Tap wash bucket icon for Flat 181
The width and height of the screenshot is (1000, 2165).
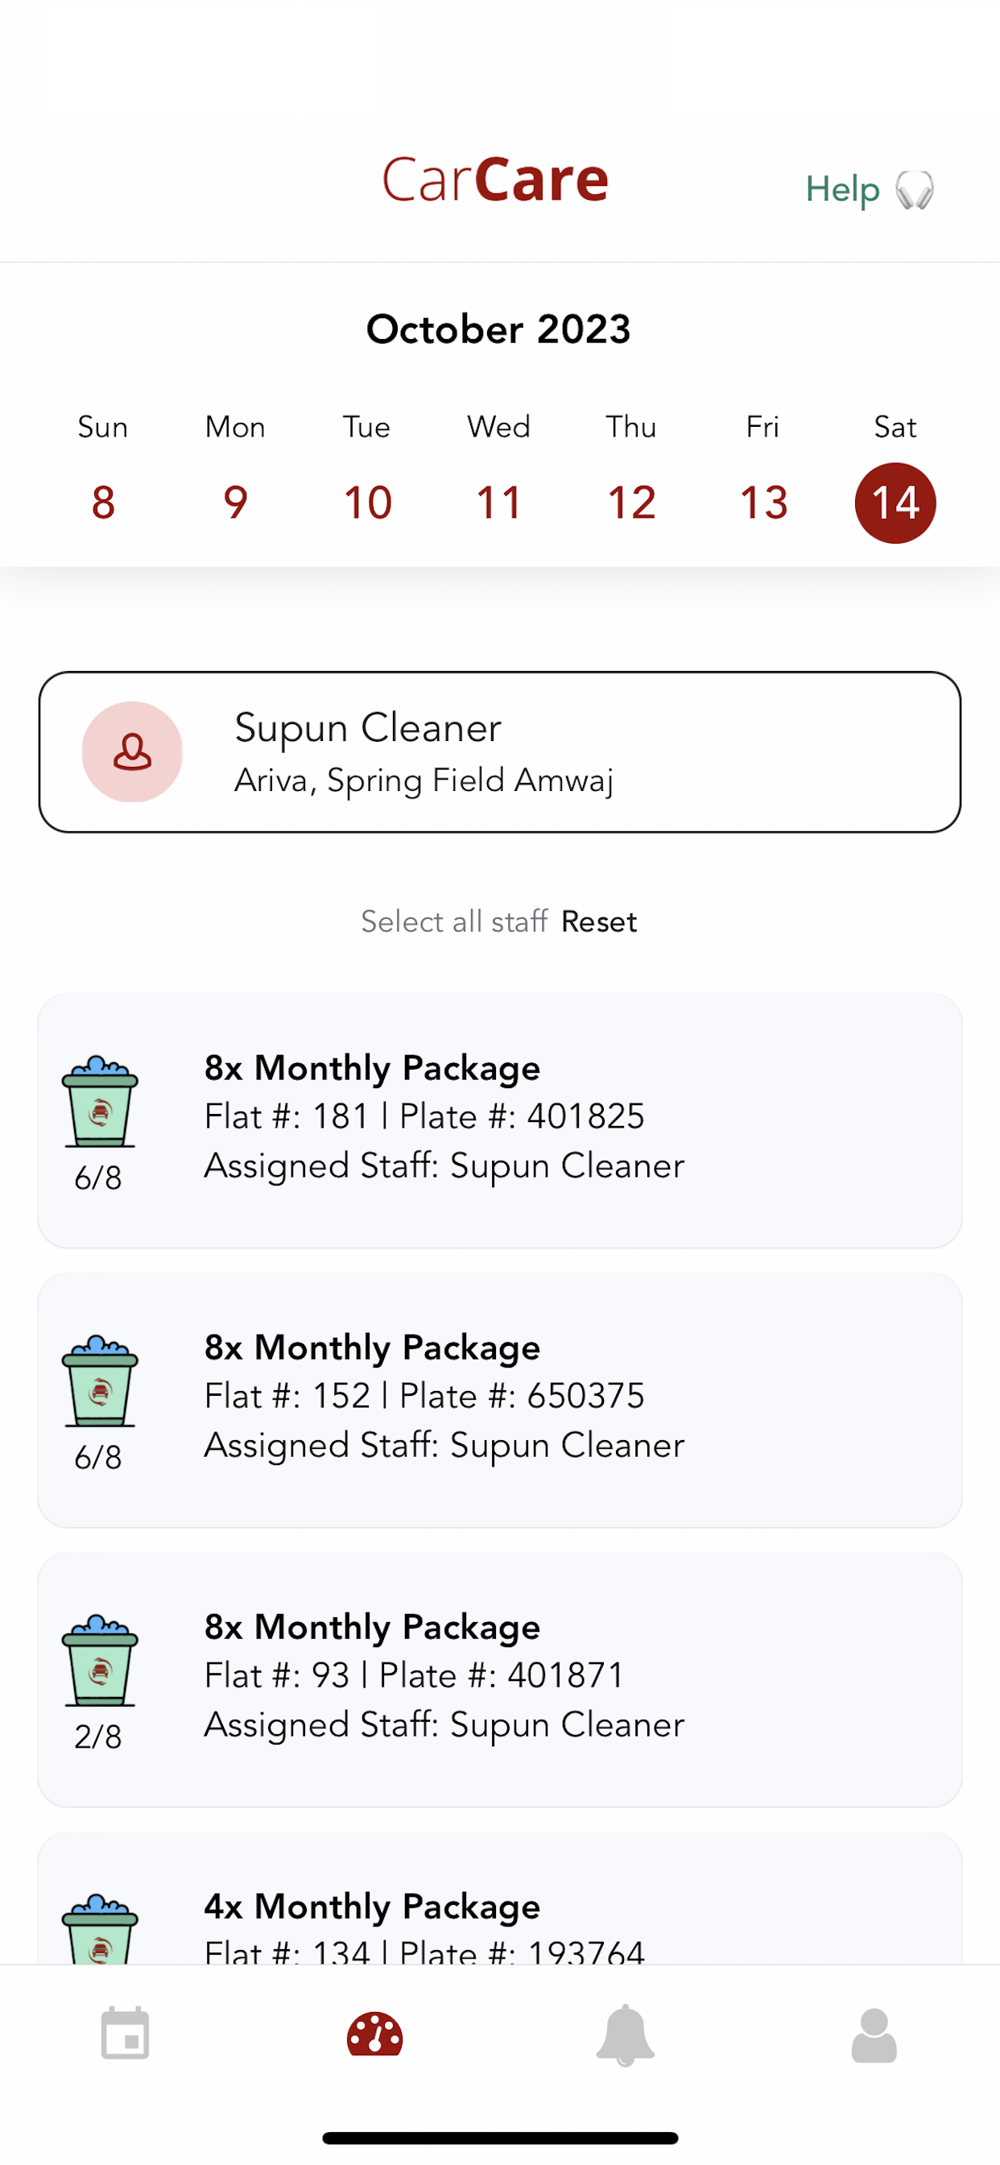point(99,1101)
